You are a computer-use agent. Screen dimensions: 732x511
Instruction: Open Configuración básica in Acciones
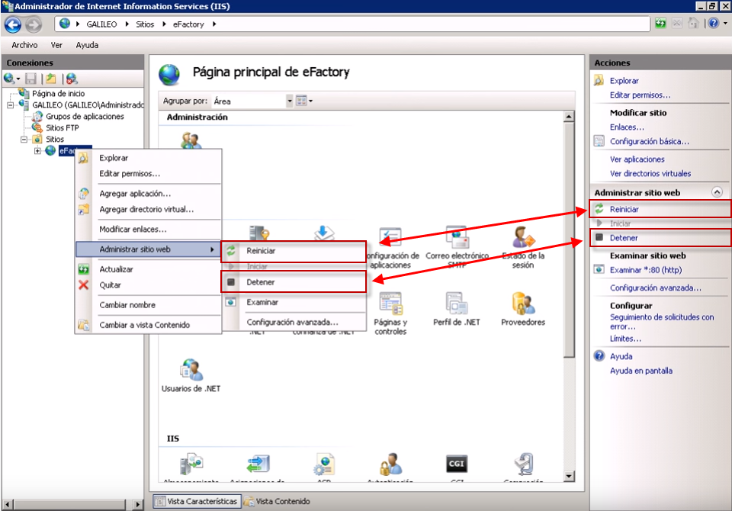coord(650,141)
